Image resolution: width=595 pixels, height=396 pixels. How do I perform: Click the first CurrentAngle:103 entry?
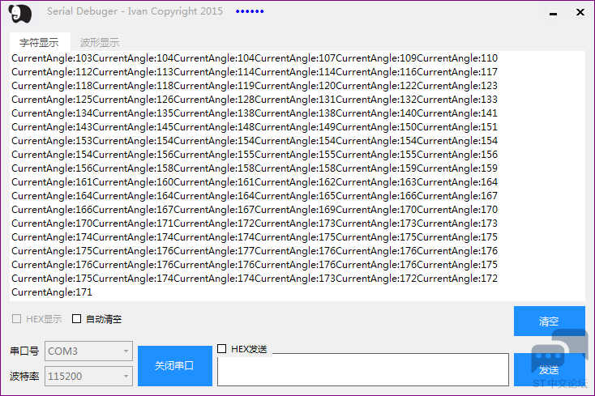[x=52, y=58]
